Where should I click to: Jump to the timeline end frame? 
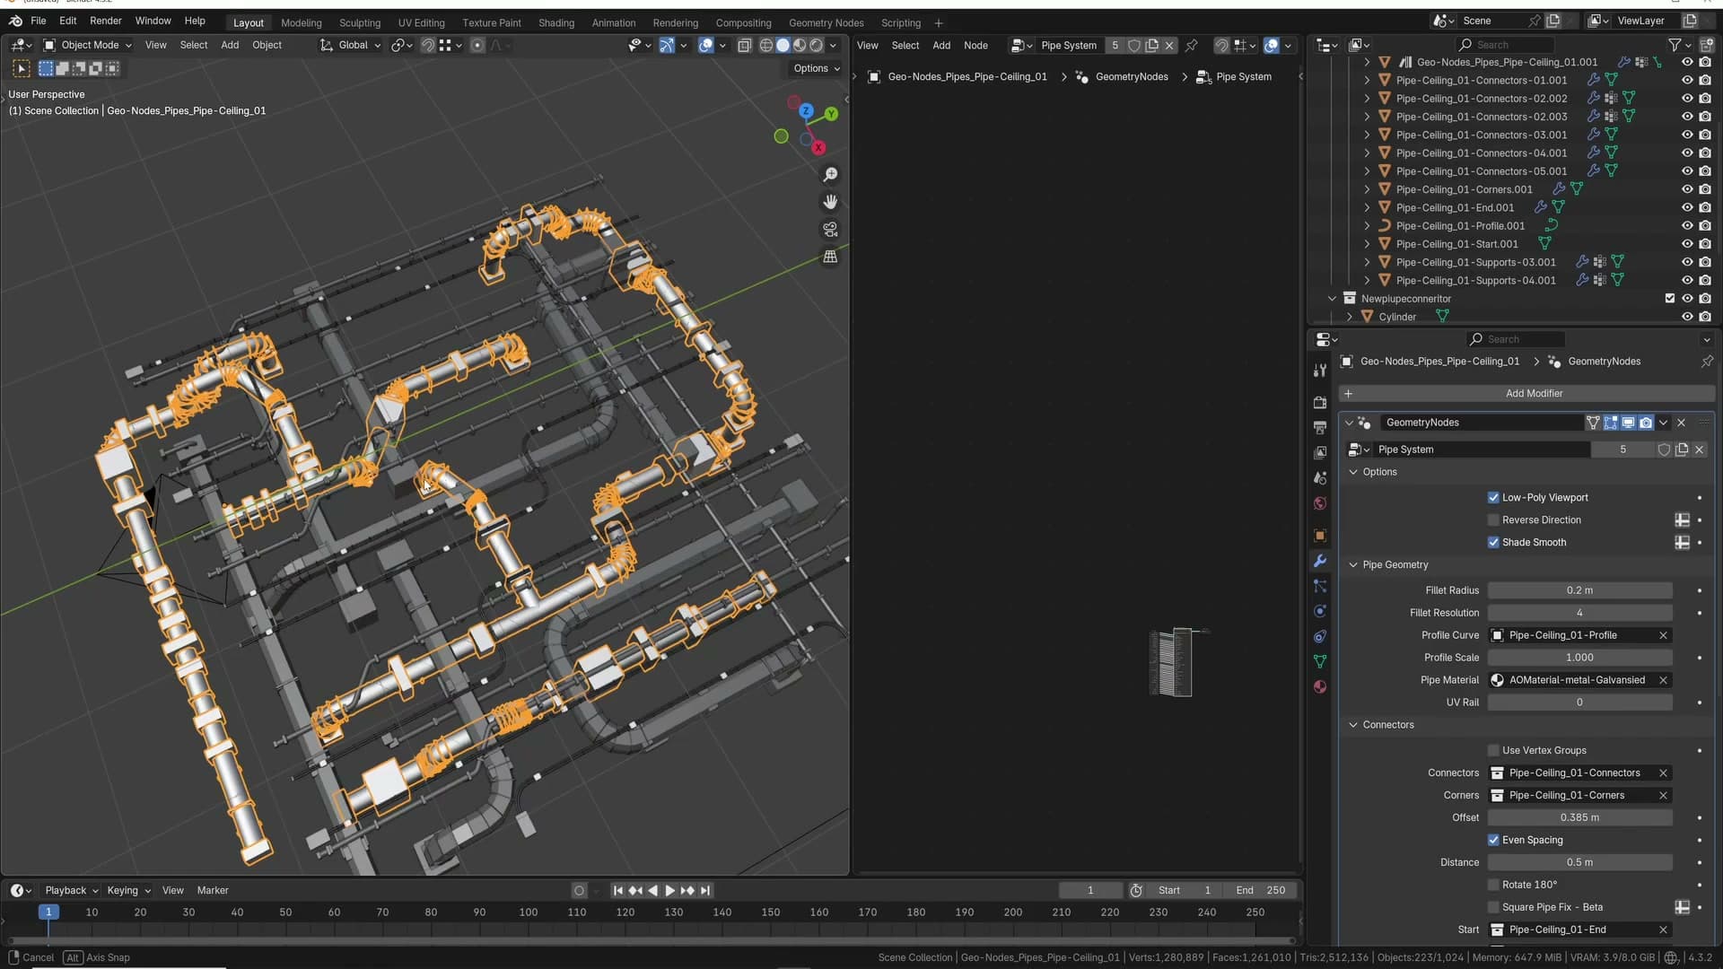(x=705, y=891)
